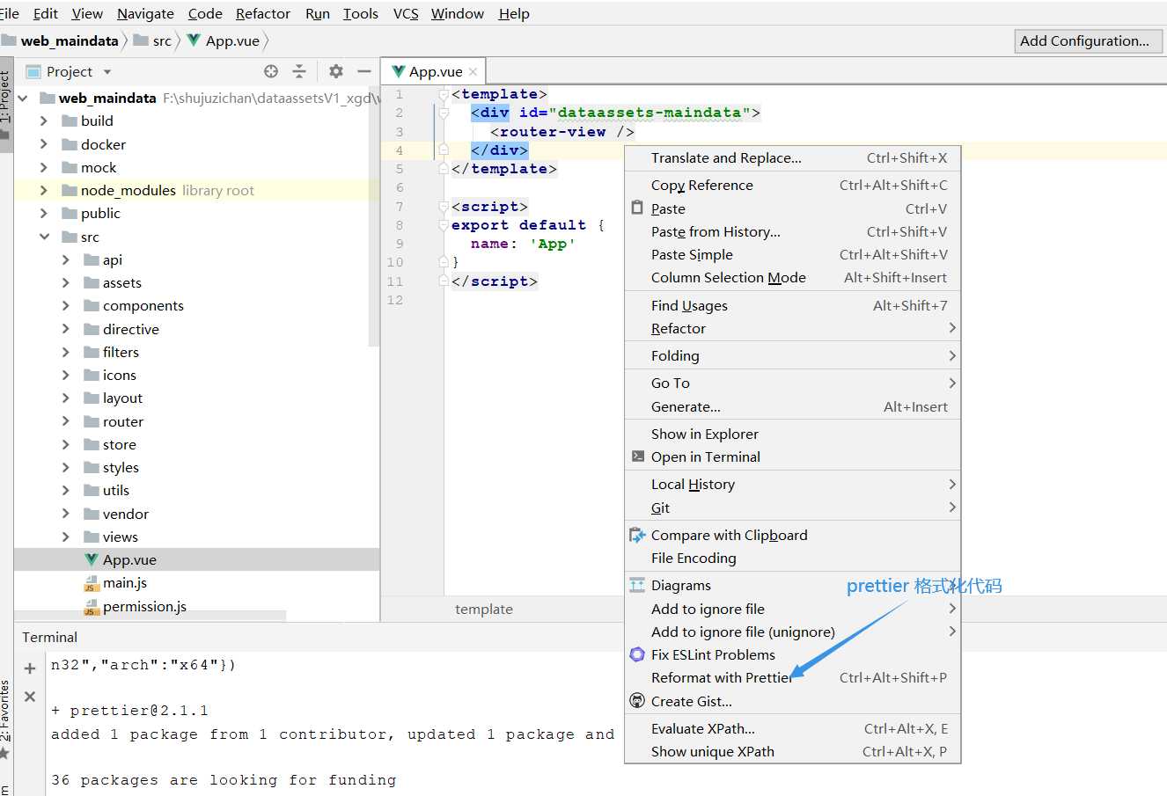Select the store folder
Viewport: 1167px width, 796px height.
119,444
